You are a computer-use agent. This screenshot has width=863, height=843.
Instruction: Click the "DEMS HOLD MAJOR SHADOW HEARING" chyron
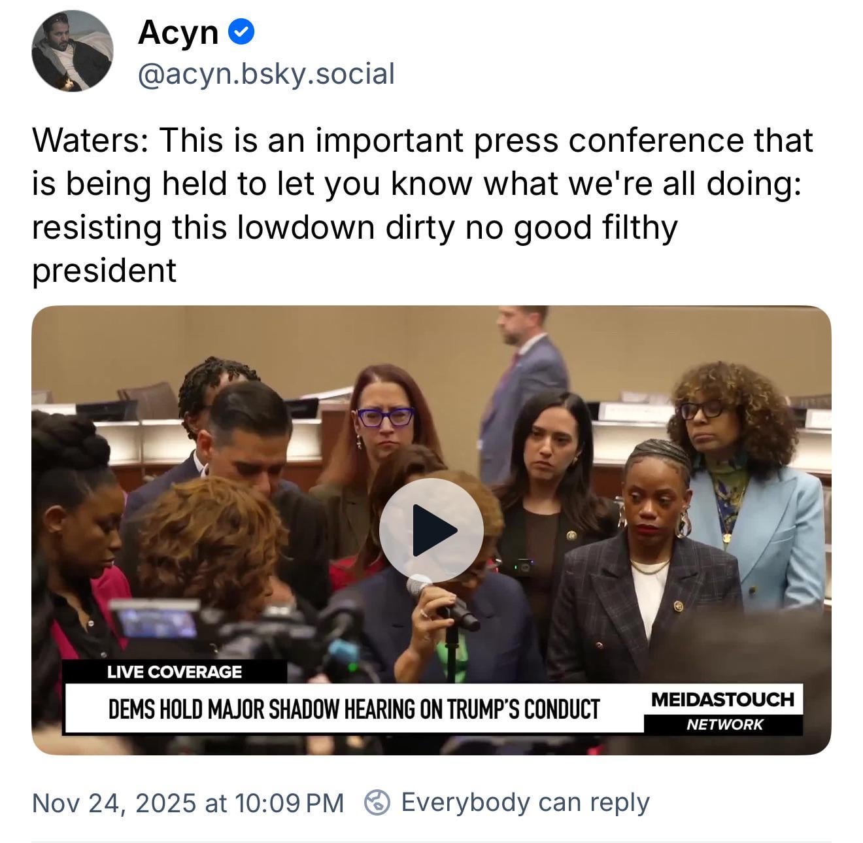click(353, 709)
